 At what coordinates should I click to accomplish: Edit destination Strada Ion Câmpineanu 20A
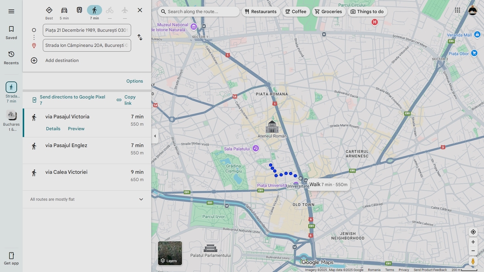click(87, 45)
